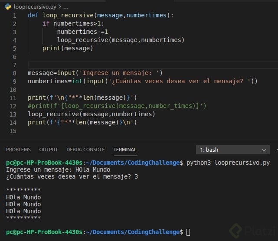
Task: Click the 'python3 looprecursivo.py' terminal command
Action: tap(228, 163)
